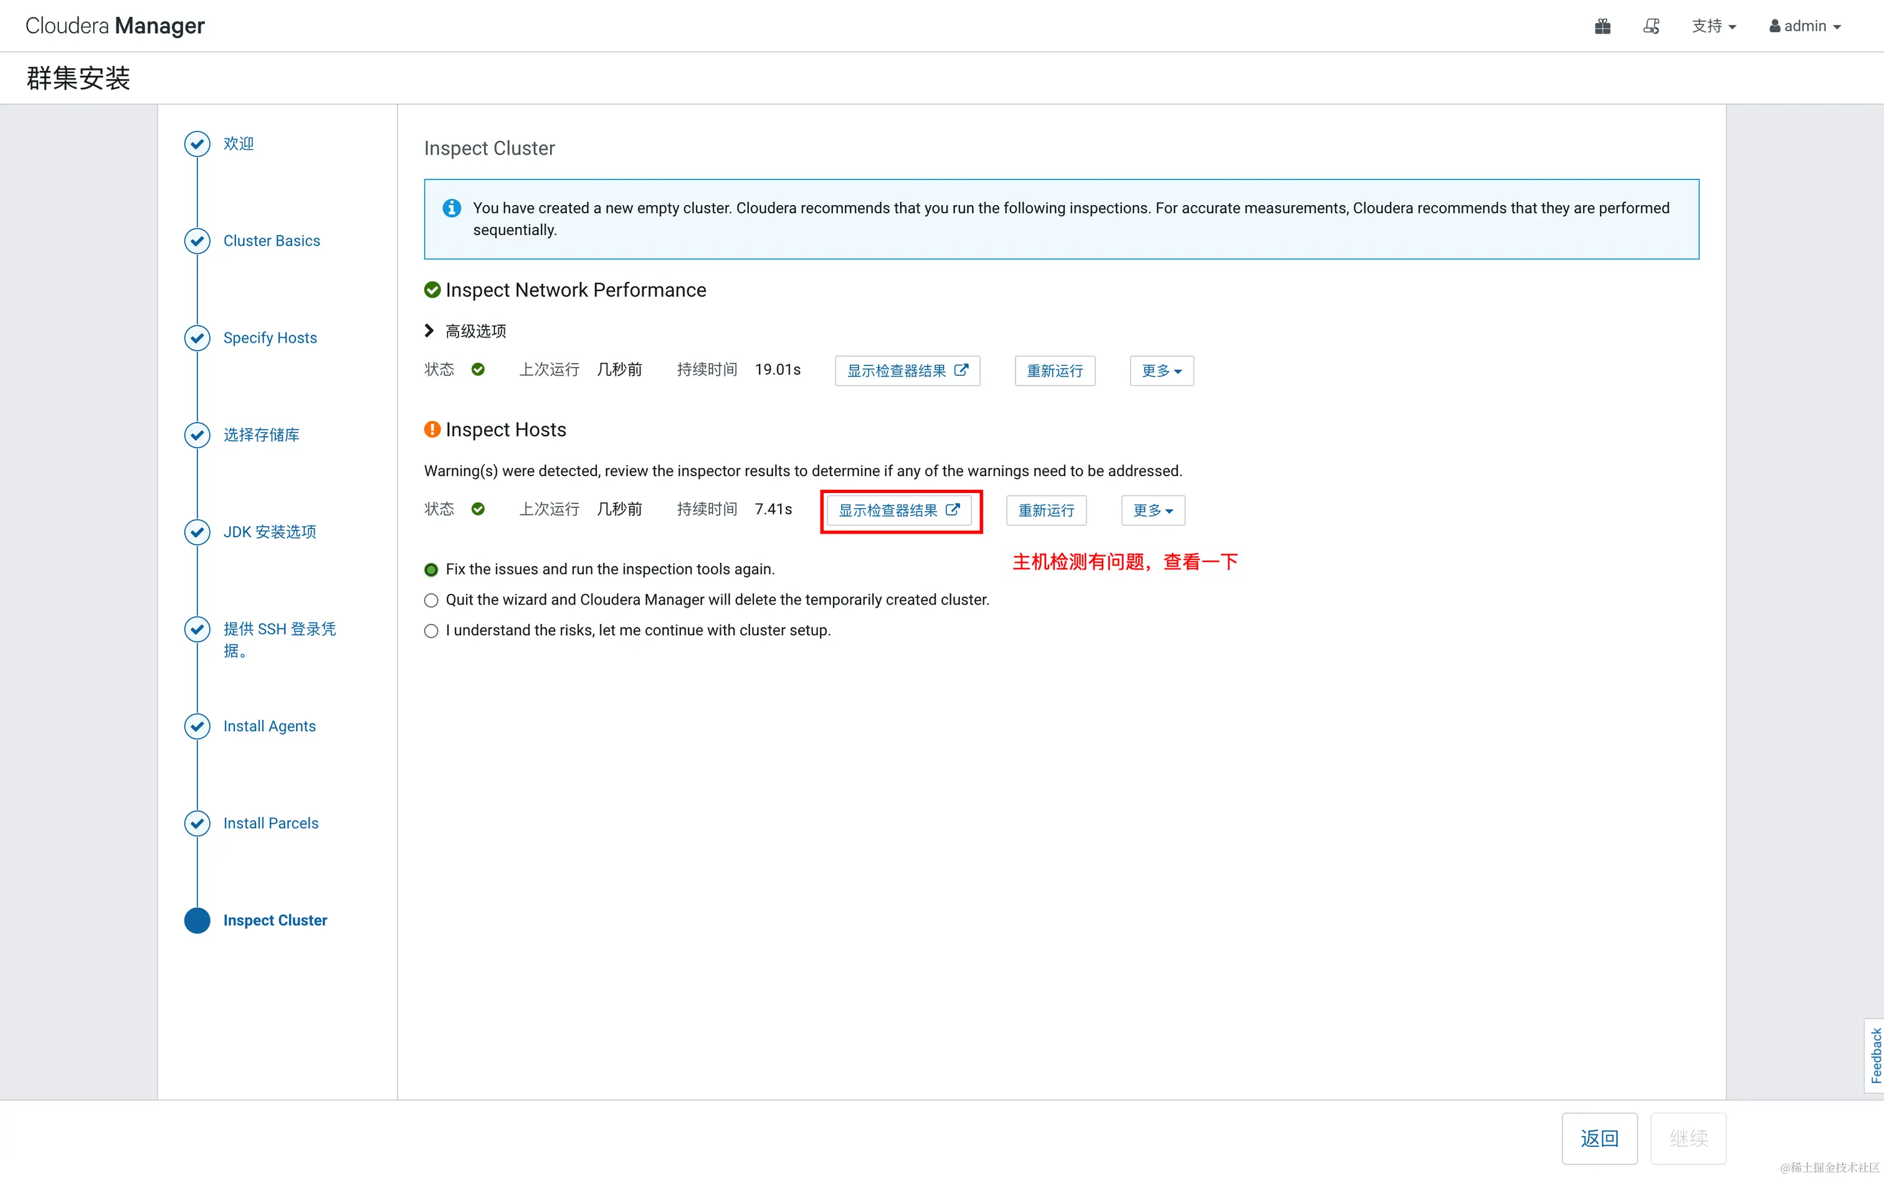Click 重新运行 for Inspect Hosts

(x=1046, y=510)
